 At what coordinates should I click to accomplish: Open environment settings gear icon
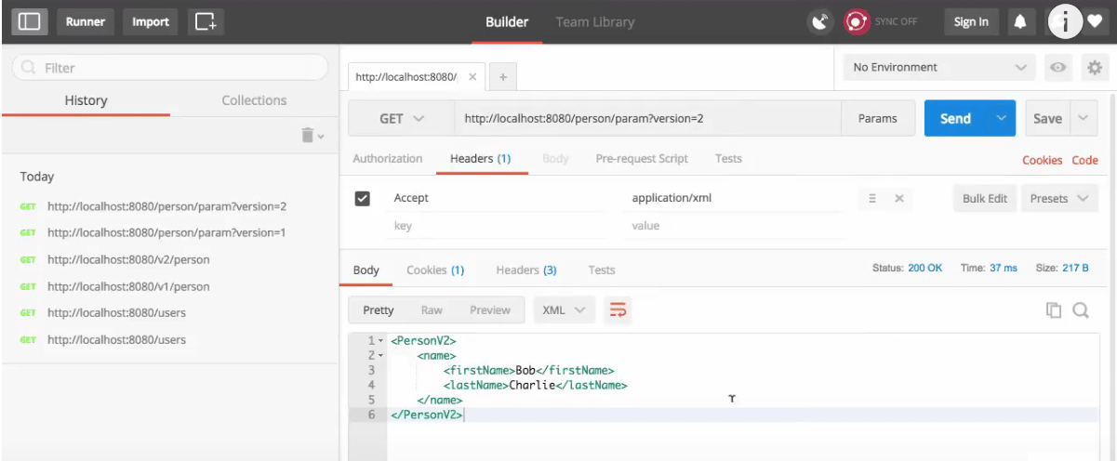(x=1094, y=68)
